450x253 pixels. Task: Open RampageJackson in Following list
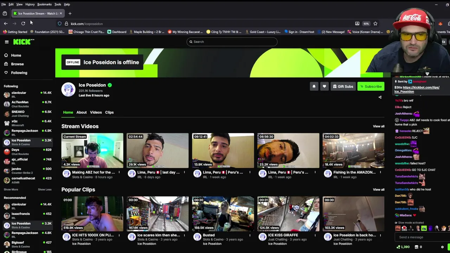coord(27,132)
